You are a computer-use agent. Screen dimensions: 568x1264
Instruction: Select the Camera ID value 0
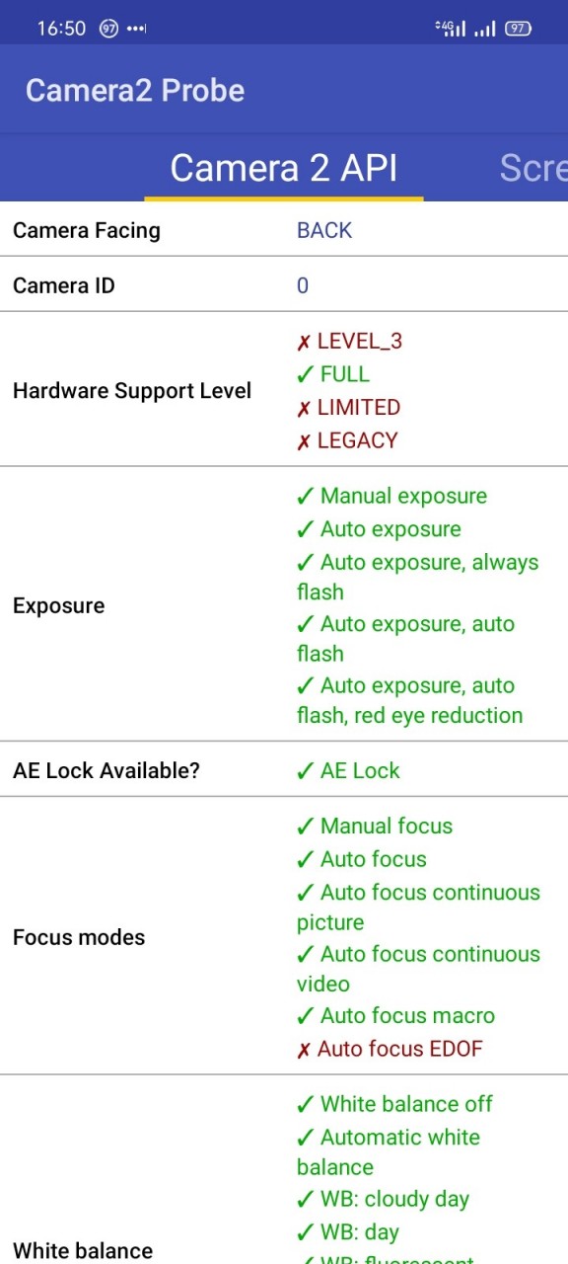tap(303, 285)
